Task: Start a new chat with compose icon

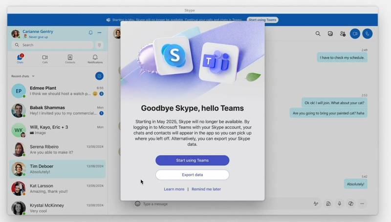Action: tap(99, 76)
